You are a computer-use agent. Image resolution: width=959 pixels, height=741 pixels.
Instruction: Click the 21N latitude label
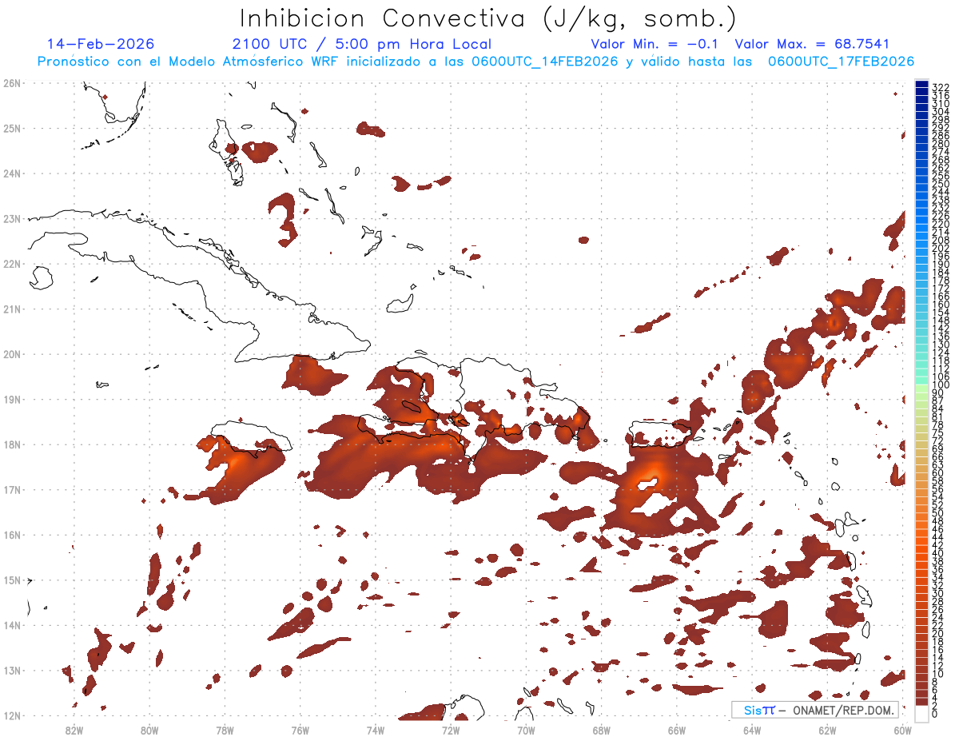(x=12, y=309)
